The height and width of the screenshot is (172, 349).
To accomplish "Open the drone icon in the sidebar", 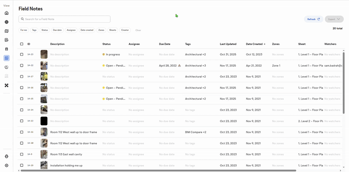I will (7, 85).
